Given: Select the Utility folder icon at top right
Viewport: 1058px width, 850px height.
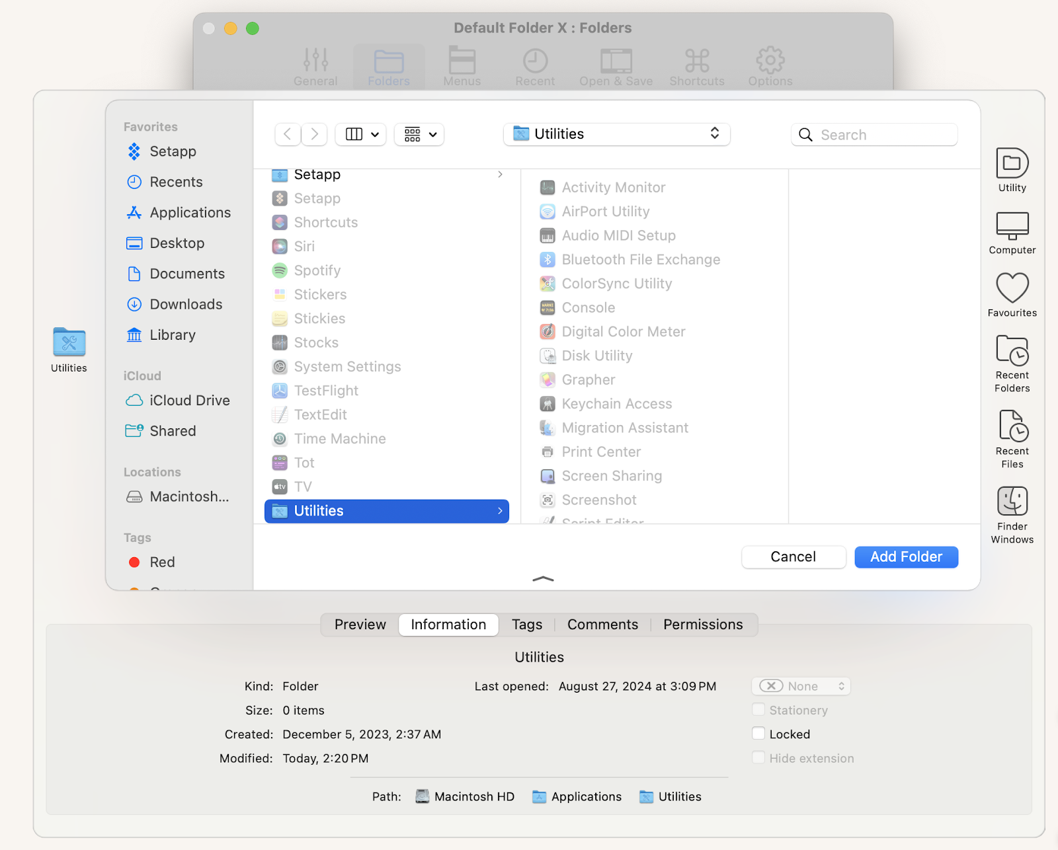Looking at the screenshot, I should pos(1011,165).
